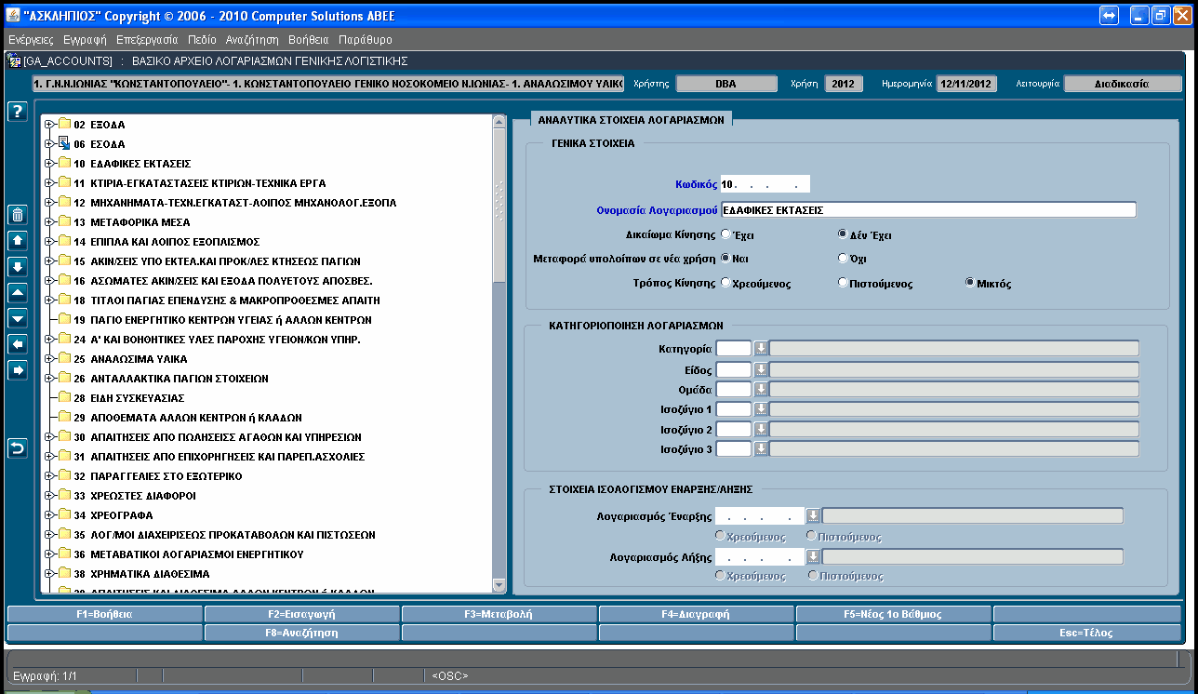
Task: Open the help question mark icon
Action: (17, 112)
